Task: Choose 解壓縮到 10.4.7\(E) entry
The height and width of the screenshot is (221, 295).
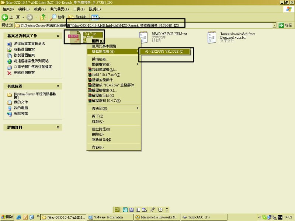Action: 114,101
